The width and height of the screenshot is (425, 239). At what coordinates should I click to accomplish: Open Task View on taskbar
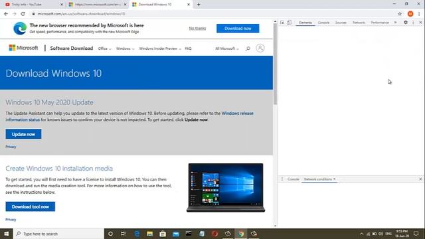click(123, 234)
